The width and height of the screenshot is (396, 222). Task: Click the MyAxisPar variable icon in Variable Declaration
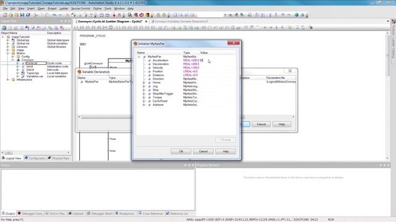82,82
